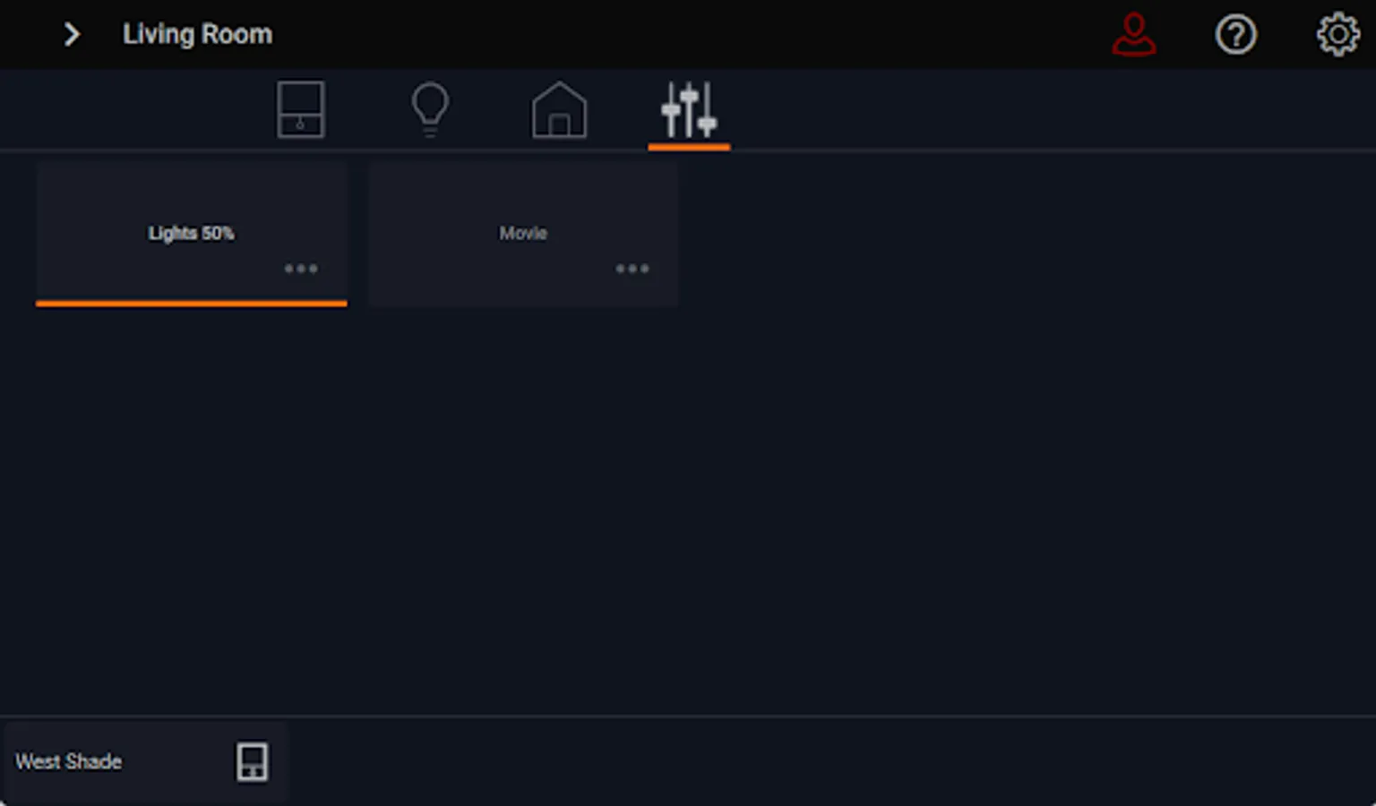The image size is (1376, 806).
Task: Click orange underline beneath scenes tab
Action: coord(689,147)
